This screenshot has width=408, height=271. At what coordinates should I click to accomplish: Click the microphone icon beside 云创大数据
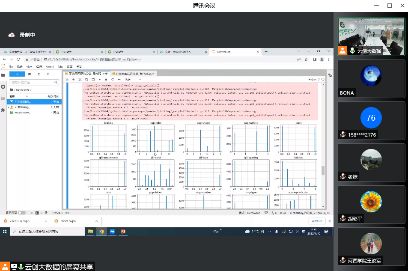(352, 51)
